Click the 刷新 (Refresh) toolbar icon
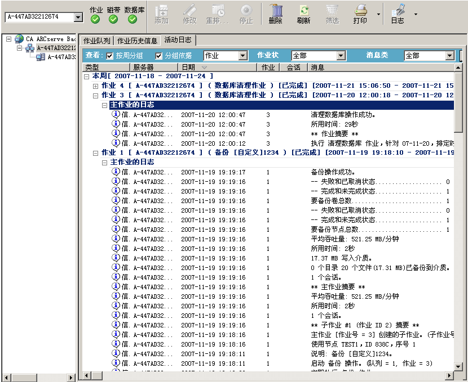The width and height of the screenshot is (468, 382). [304, 14]
